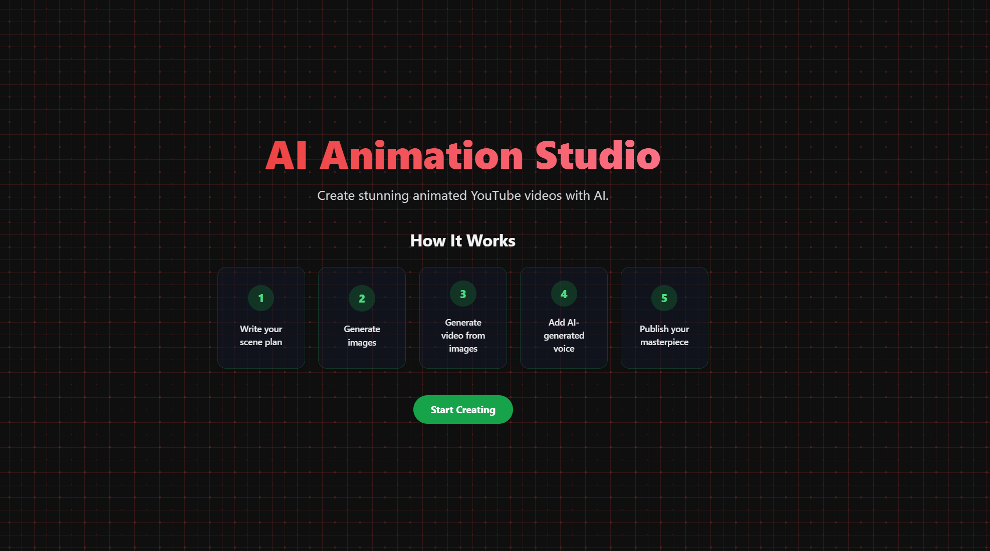Click the step 3 number badge
This screenshot has width=990, height=551.
(x=463, y=294)
